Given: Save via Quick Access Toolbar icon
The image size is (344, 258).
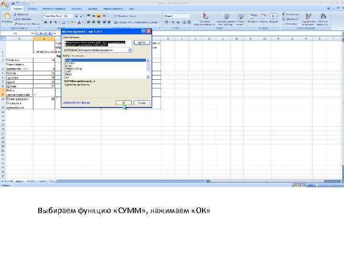Looking at the screenshot, I should pyautogui.click(x=13, y=3).
